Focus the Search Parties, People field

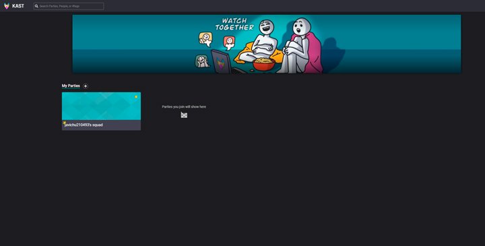[69, 6]
